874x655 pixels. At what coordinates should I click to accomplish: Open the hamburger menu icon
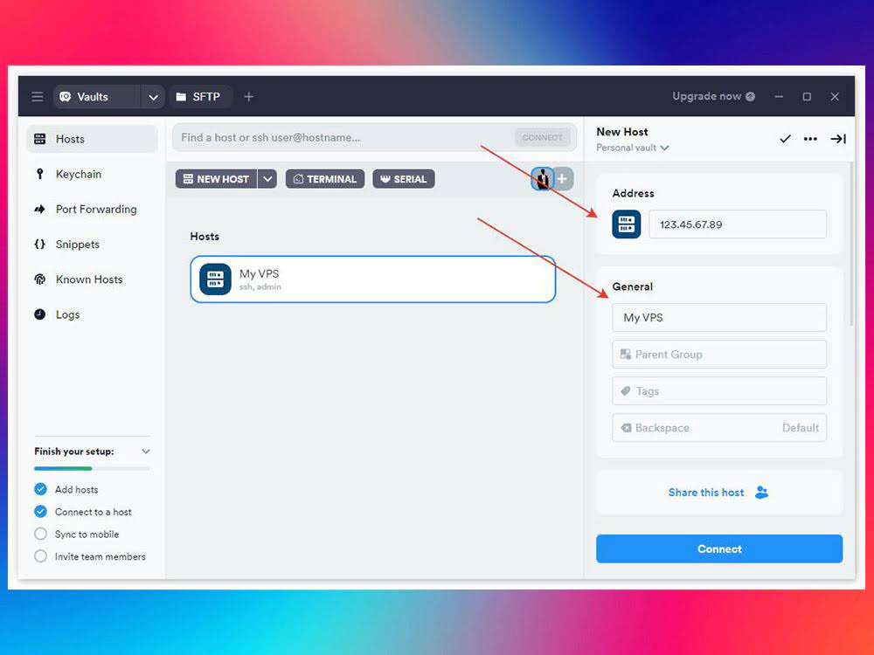click(x=38, y=96)
